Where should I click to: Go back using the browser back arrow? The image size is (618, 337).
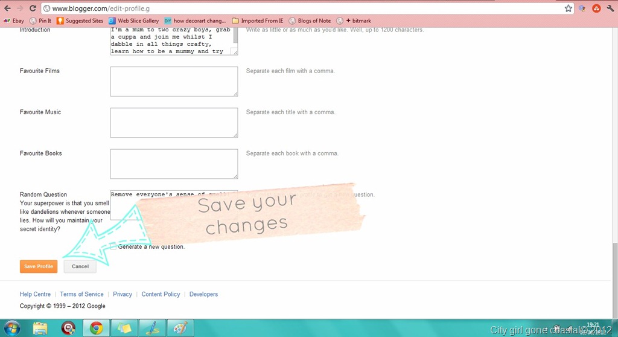click(x=7, y=8)
